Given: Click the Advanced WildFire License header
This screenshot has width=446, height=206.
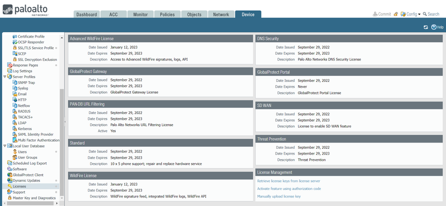Looking at the screenshot, I should point(160,39).
